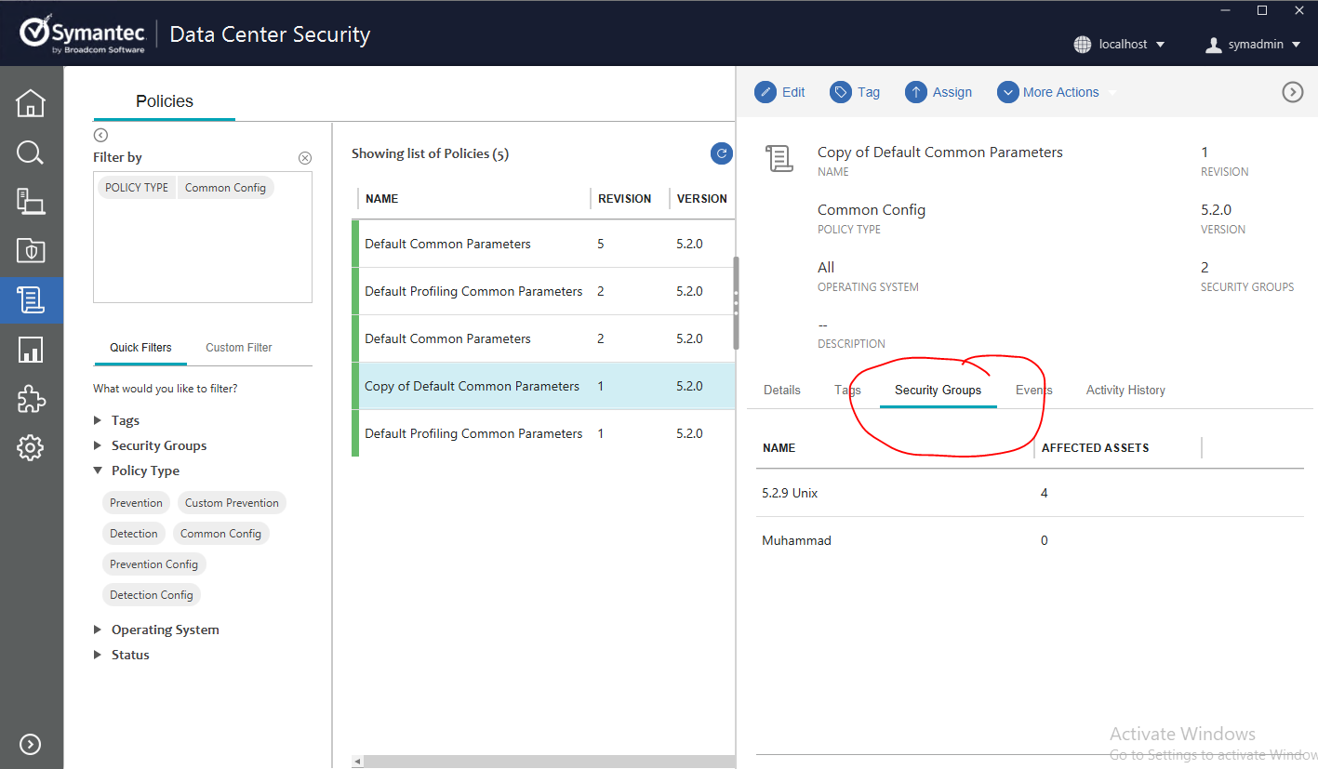Open the Integrations puzzle piece icon
Screen dimensions: 1318x769
tap(31, 400)
